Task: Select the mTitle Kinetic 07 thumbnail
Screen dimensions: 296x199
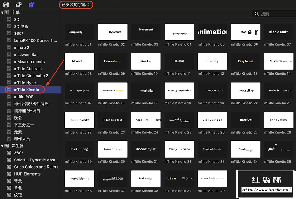Action: 279,32
